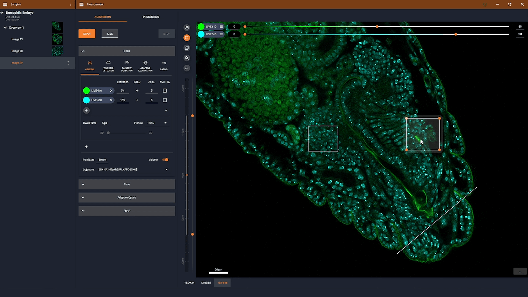Switch to the Processing tab

pos(151,17)
